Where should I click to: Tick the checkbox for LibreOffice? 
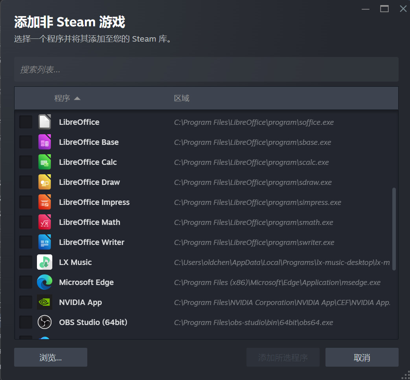[26, 122]
